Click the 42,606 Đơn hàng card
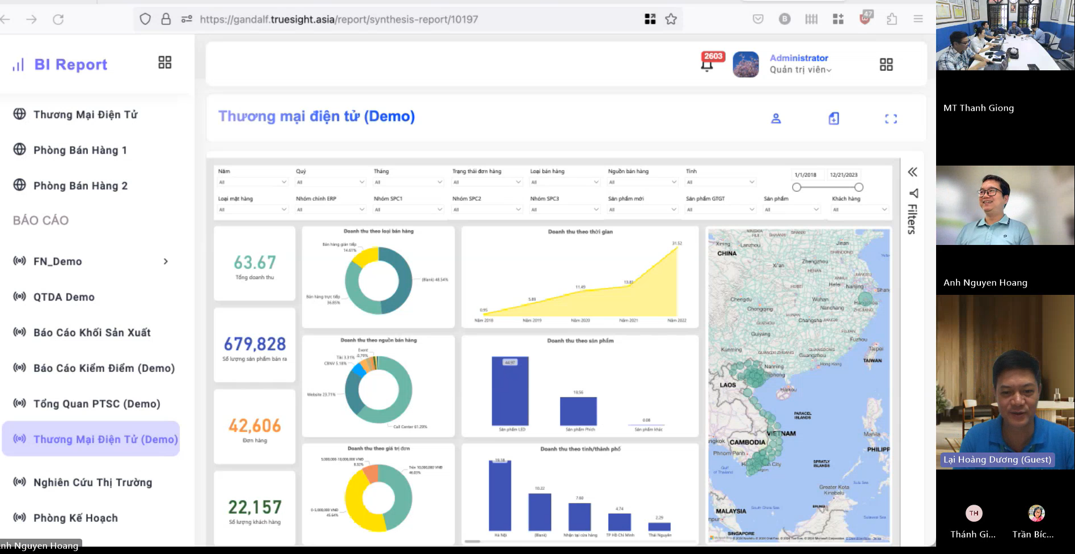The image size is (1075, 554). point(255,426)
